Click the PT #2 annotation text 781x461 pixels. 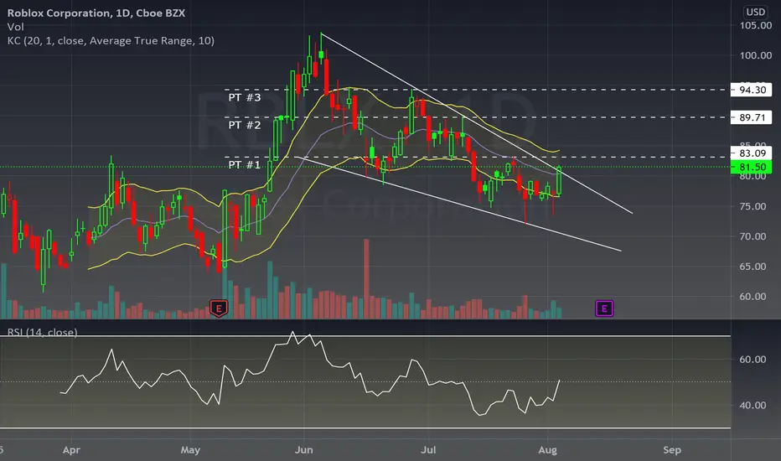[244, 125]
